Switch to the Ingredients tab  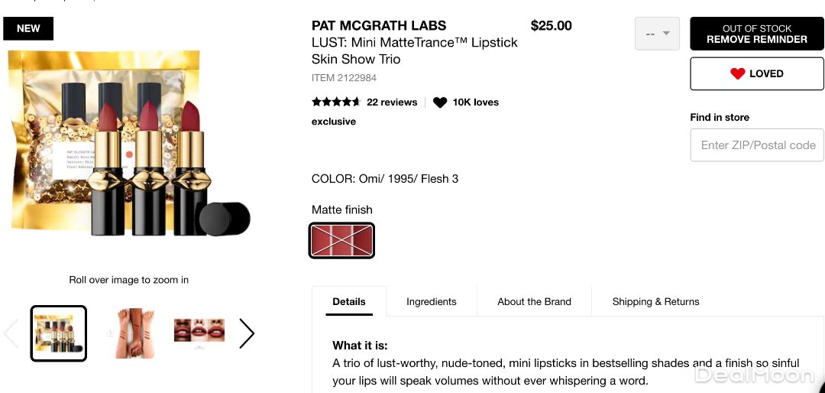tap(431, 301)
